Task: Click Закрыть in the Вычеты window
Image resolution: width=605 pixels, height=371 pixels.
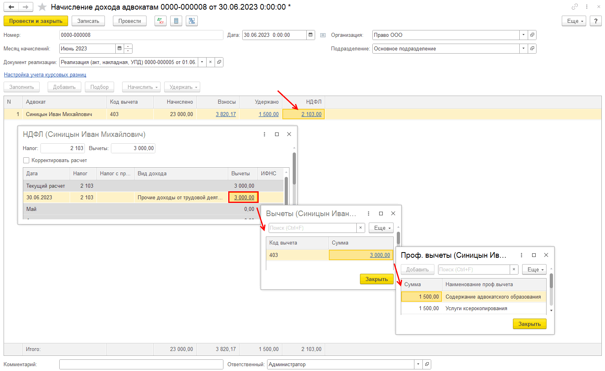Action: [x=376, y=279]
